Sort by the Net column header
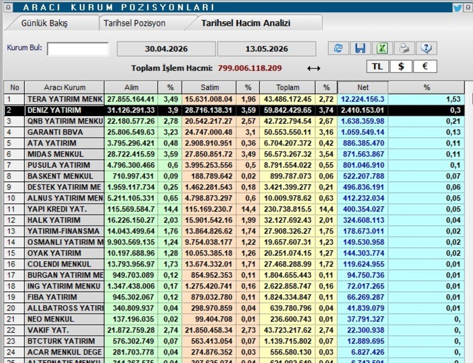This screenshot has width=473, height=363. coord(363,87)
